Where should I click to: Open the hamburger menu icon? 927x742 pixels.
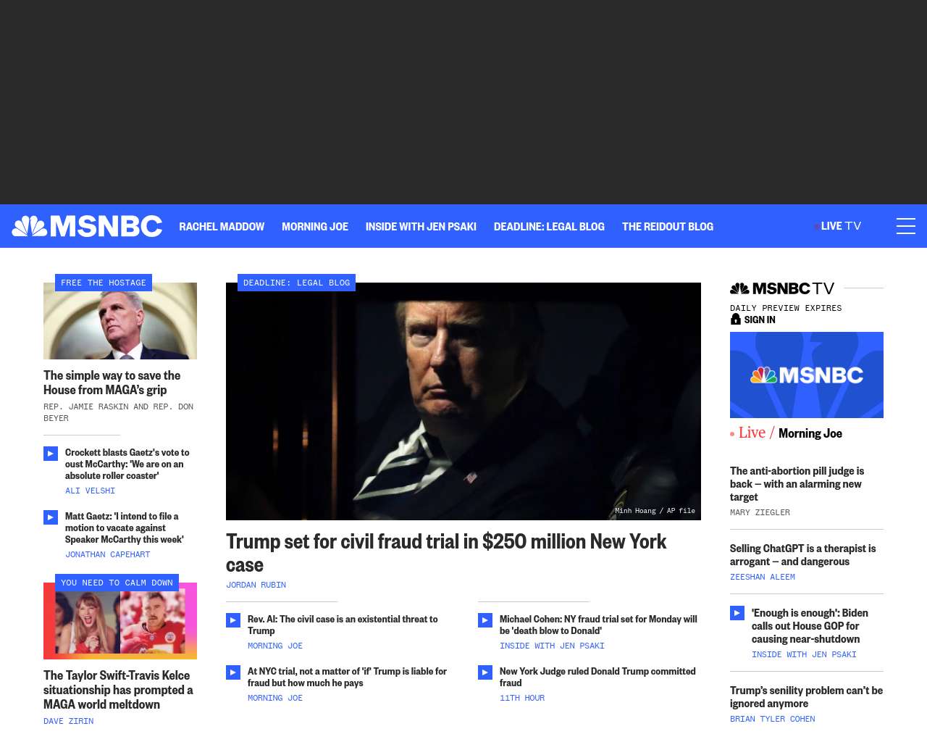906,226
